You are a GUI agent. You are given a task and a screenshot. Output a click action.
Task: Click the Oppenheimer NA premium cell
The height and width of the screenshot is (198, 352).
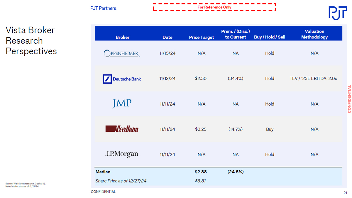[x=236, y=53]
